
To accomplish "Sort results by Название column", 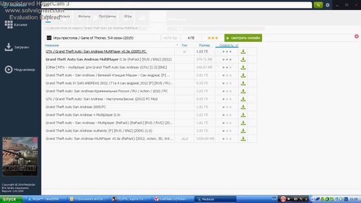I will [52, 45].
